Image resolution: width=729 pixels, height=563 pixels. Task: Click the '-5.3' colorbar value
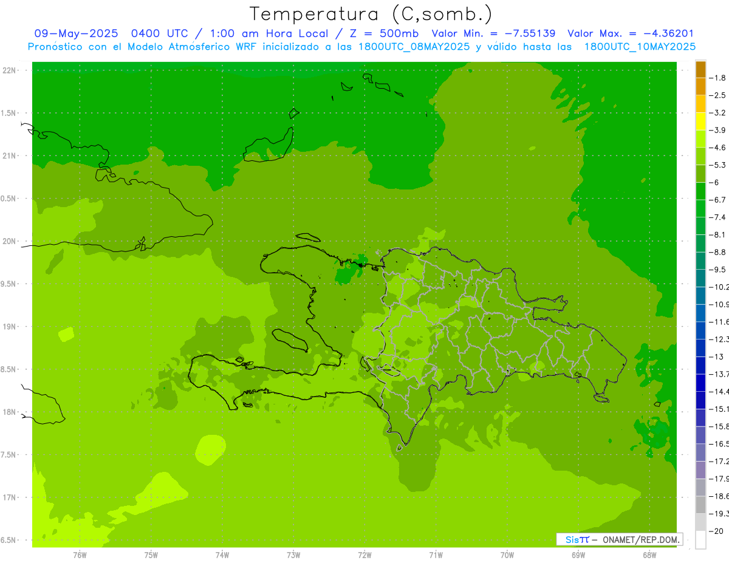(718, 165)
